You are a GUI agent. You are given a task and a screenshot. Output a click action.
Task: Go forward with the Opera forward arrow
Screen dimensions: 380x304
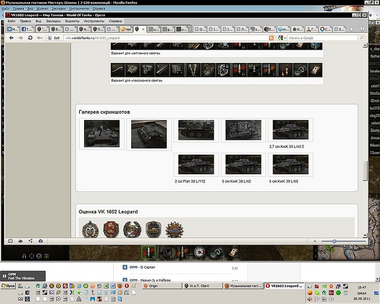21,38
